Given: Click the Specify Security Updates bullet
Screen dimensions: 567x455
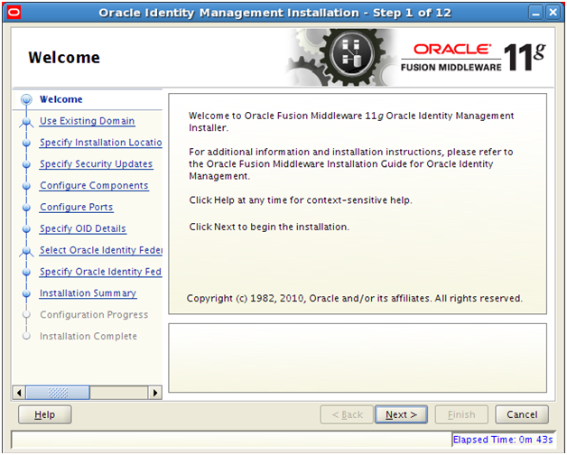Looking at the screenshot, I should 26,164.
